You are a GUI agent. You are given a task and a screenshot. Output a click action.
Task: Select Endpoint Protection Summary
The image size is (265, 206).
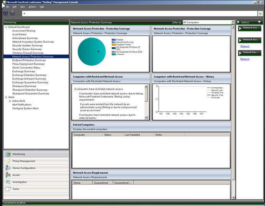pyautogui.click(x=29, y=60)
